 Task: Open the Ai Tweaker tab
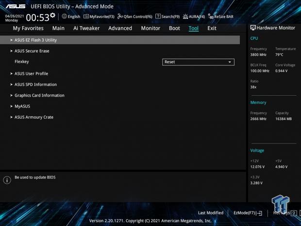coord(86,28)
